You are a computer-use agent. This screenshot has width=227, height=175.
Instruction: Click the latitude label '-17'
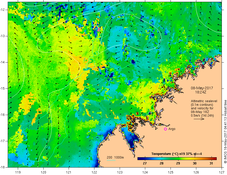[x=3, y=141]
